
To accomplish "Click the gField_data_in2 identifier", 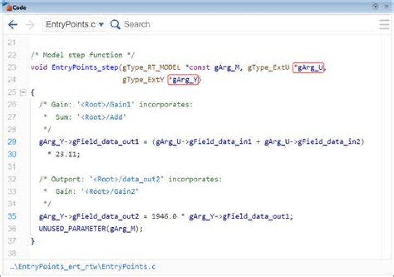I will [x=329, y=142].
